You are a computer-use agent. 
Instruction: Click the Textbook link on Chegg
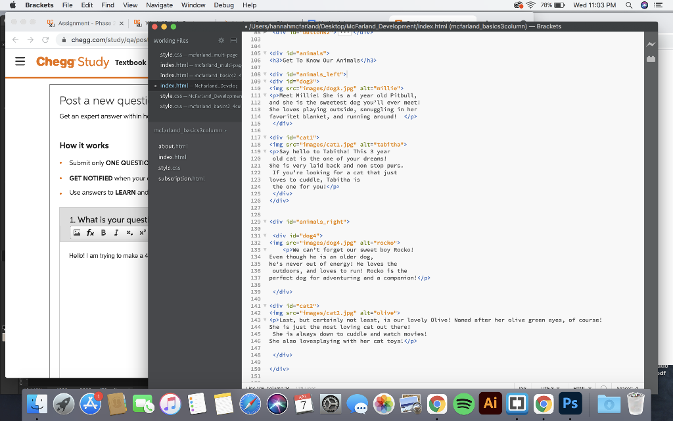tap(131, 62)
